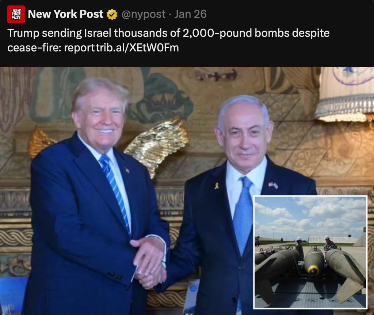Click the twin-flag pin on right man's lapel
374x315 pixels.
273,185
